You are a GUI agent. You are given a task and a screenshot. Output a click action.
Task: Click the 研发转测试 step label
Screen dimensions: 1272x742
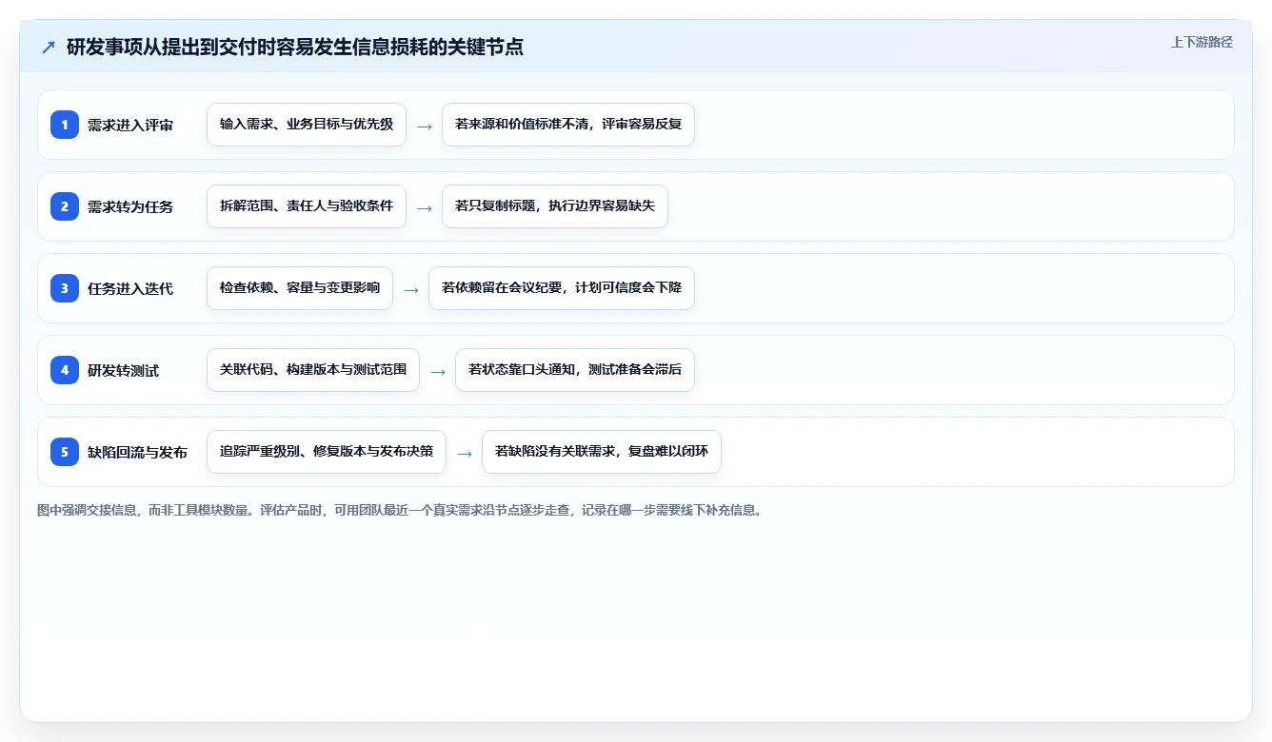(x=123, y=370)
